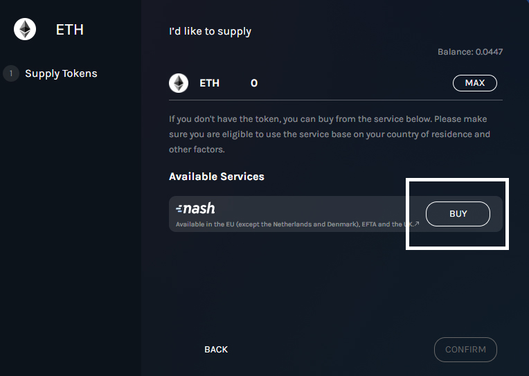
Task: Click the Balance: 0.0447 label
Action: (470, 52)
